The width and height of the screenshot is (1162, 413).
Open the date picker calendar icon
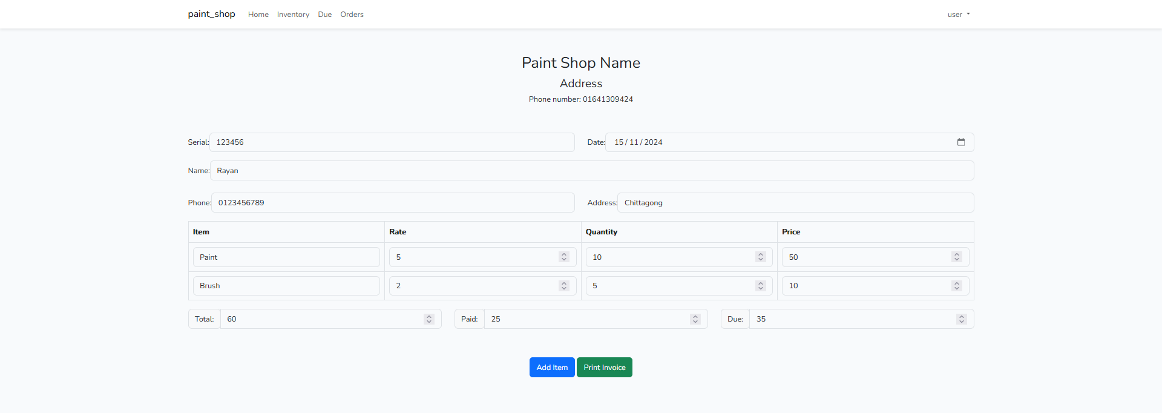[x=960, y=142]
